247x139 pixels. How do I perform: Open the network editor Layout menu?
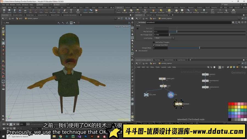coord(164,67)
